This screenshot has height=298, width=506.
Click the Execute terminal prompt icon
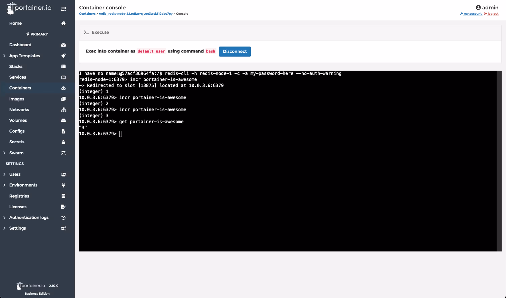(x=86, y=32)
